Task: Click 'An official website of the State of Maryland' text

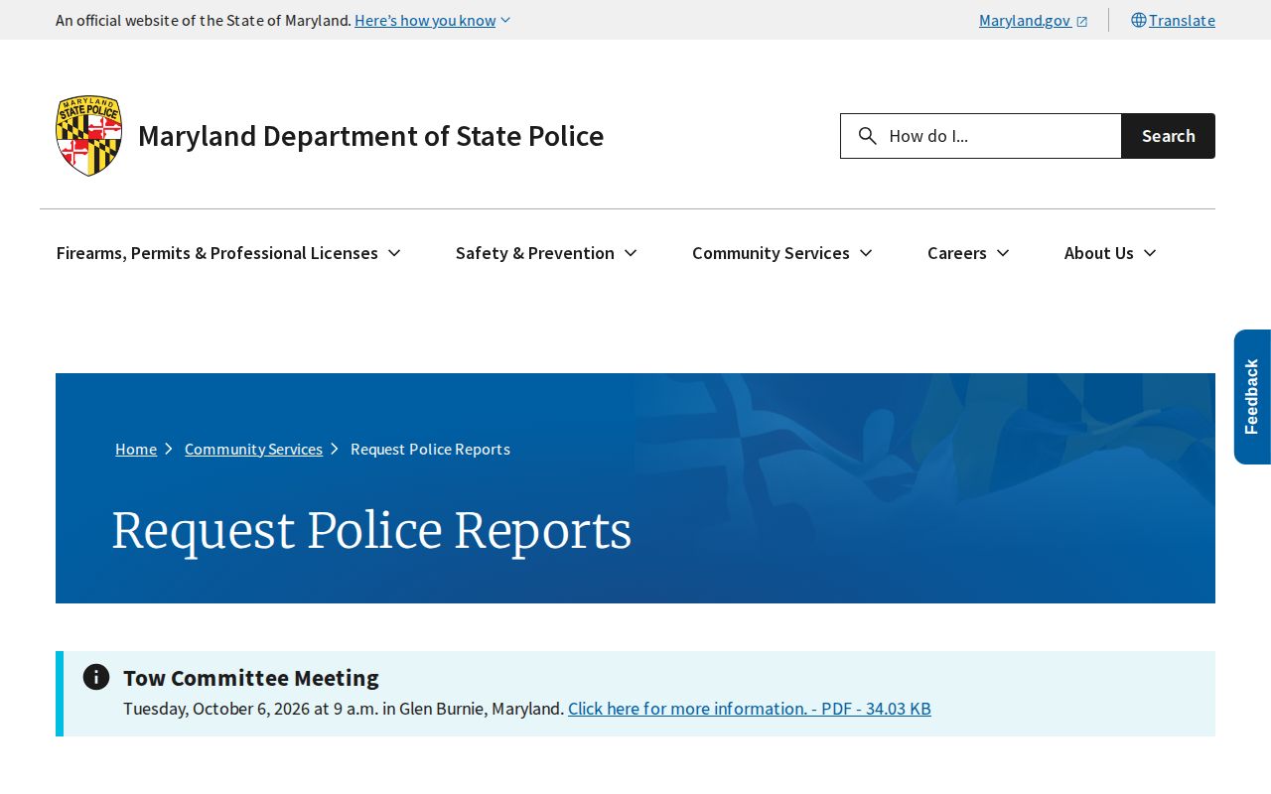Action: pyautogui.click(x=204, y=20)
